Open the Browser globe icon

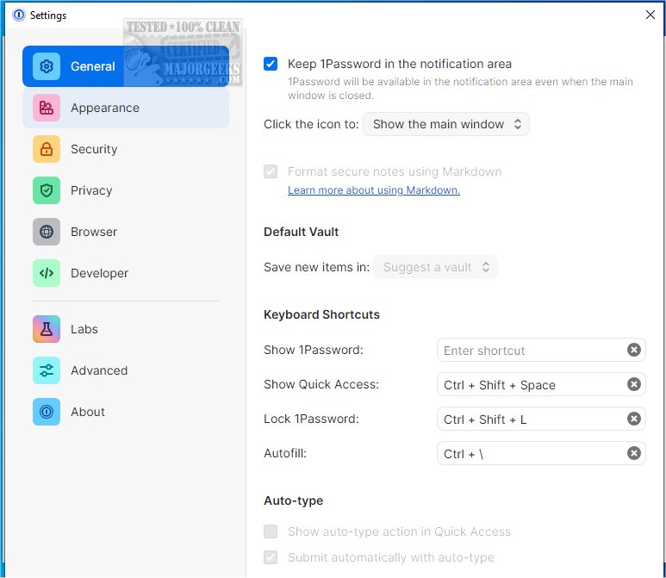click(x=47, y=232)
